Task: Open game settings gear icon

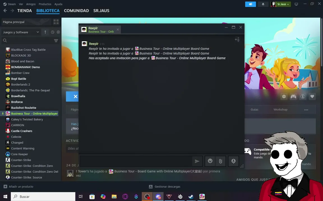Action: click(x=284, y=96)
